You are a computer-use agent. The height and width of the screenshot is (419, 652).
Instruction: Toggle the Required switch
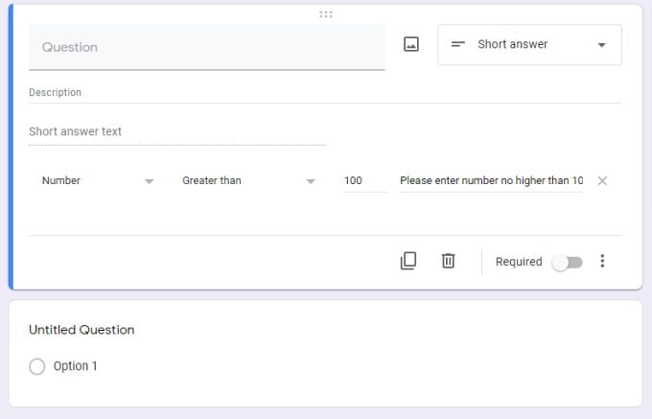click(x=567, y=262)
